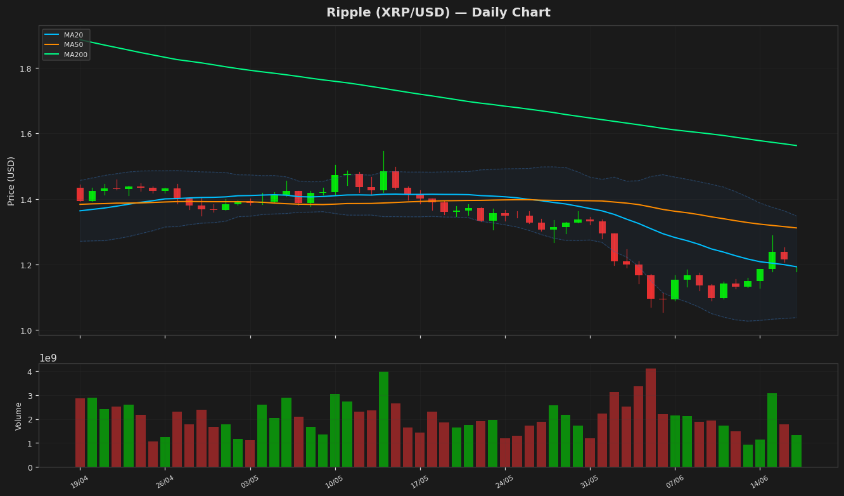Image resolution: width=844 pixels, height=496 pixels.
Task: Click the chart title Ripple (XRP/USD) — Daily Chart
Action: tap(438, 13)
